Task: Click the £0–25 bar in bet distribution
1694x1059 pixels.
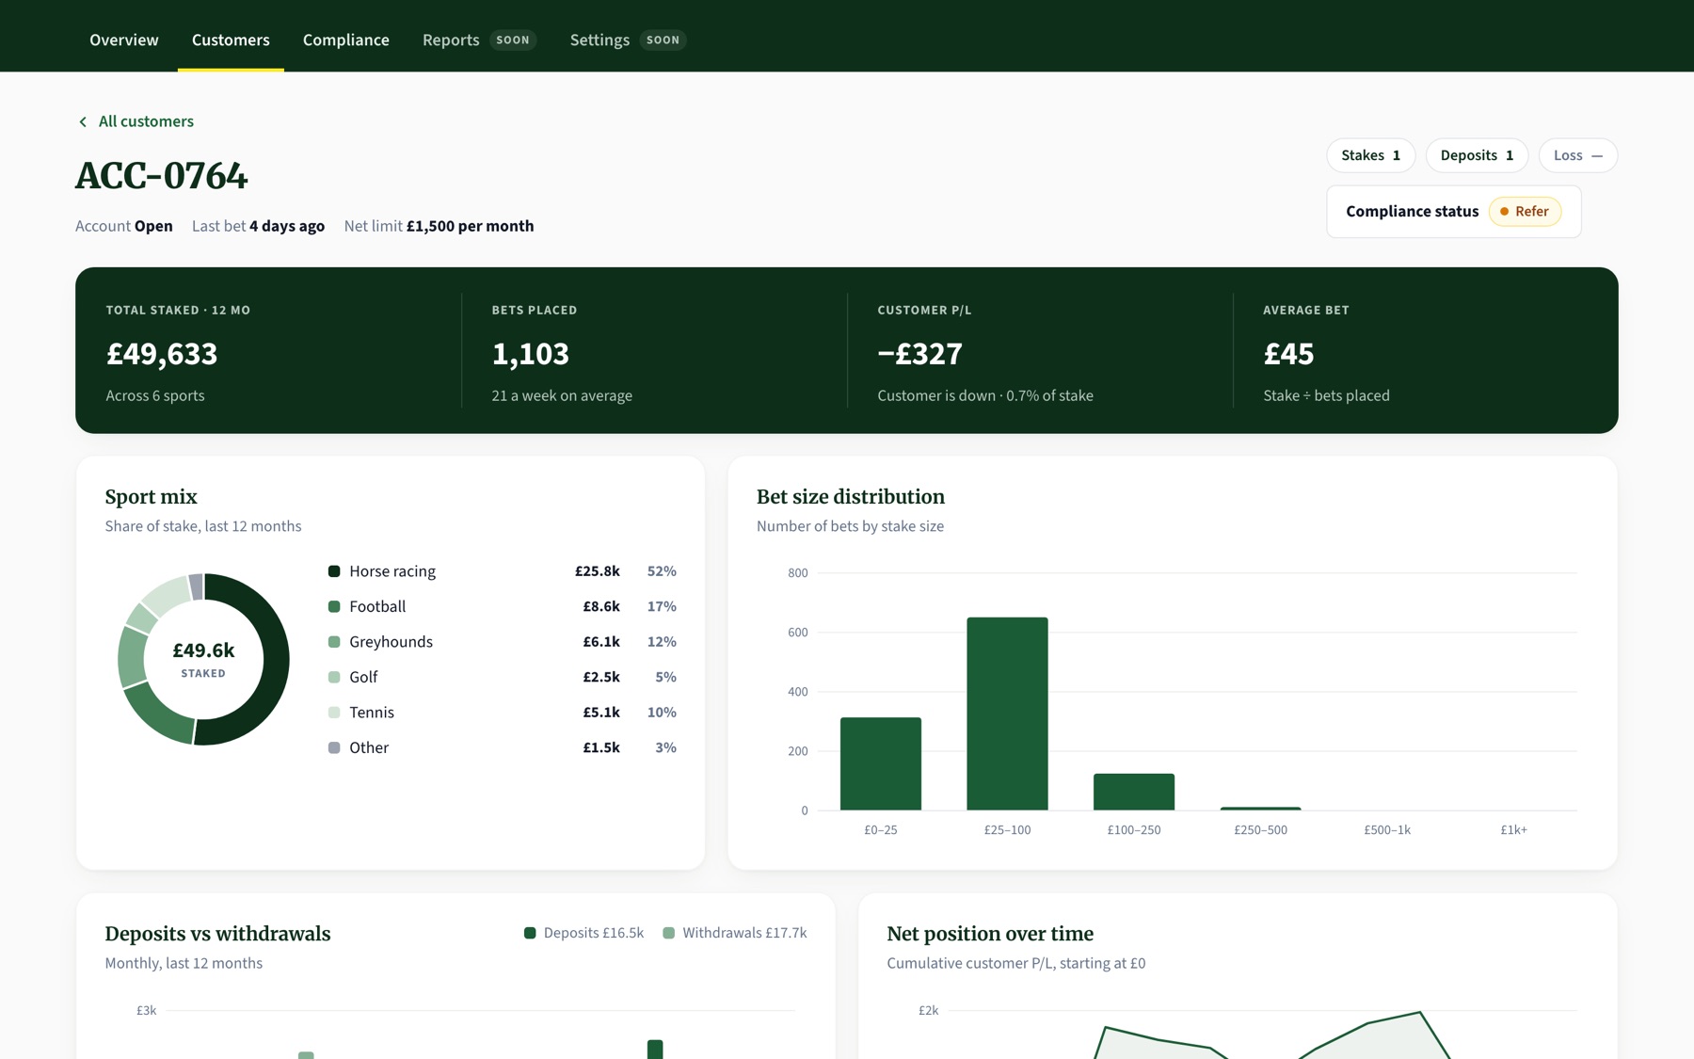Action: click(x=881, y=763)
